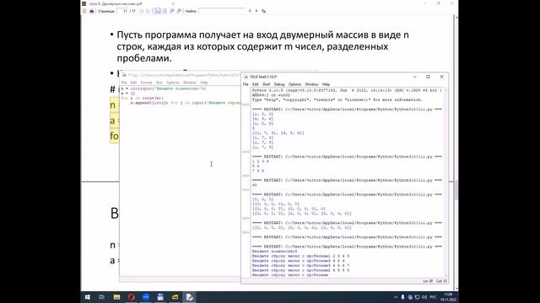Close the PDF document tab

pyautogui.click(x=173, y=3)
